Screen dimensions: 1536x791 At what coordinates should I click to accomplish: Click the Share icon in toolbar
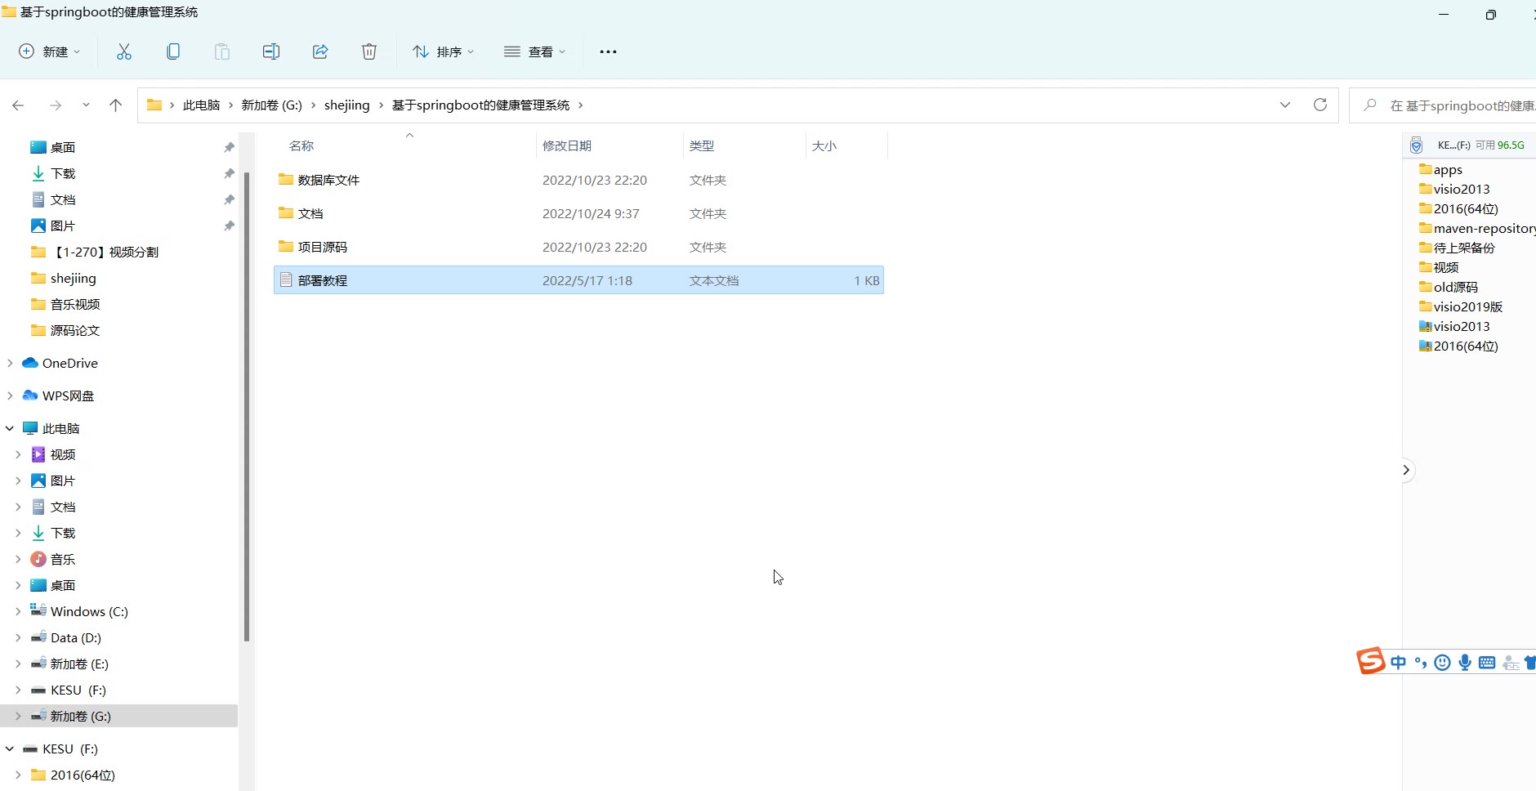coord(320,51)
